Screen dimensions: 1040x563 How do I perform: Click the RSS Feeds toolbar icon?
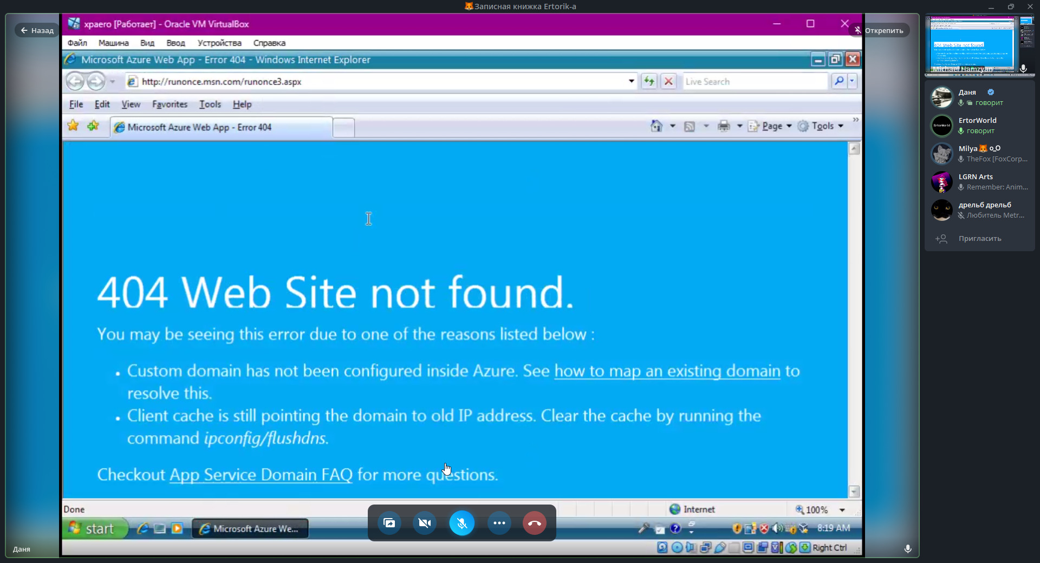click(690, 126)
